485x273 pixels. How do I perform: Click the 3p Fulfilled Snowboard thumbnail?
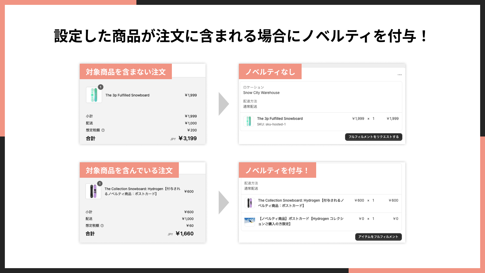94,94
